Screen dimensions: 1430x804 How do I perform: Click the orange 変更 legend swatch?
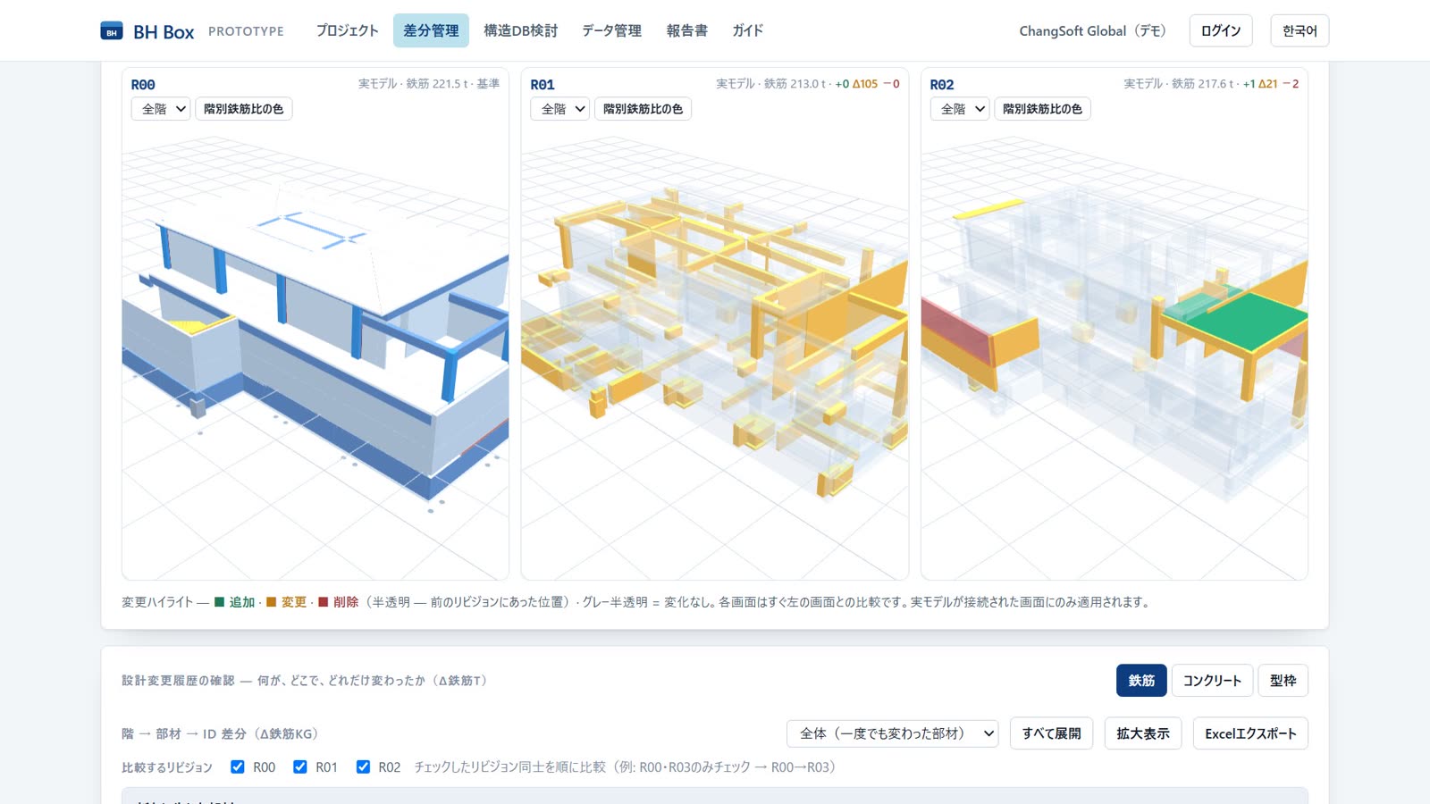271,602
